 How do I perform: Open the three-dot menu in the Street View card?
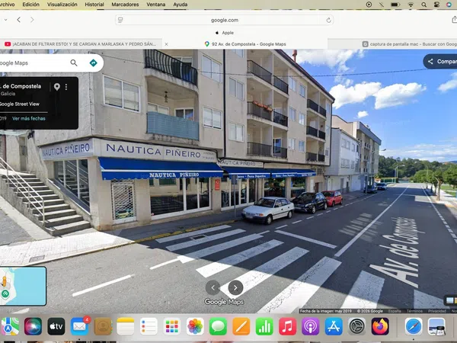click(x=66, y=87)
